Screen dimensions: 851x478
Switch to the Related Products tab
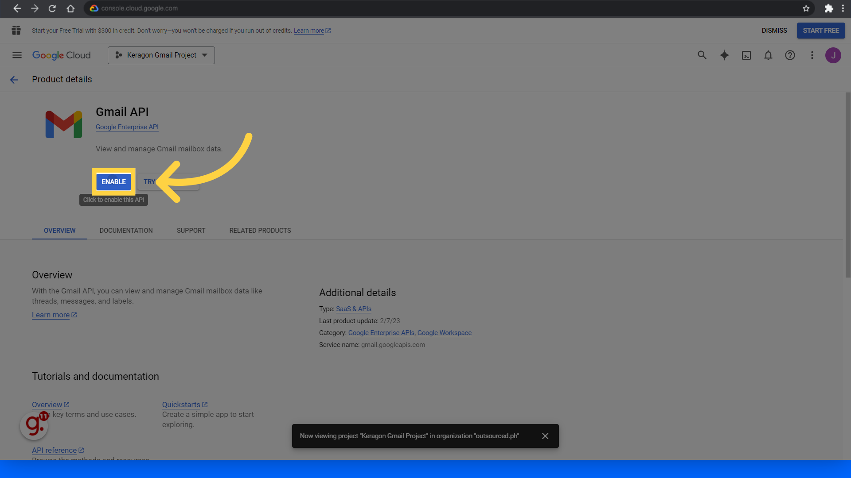coord(260,231)
